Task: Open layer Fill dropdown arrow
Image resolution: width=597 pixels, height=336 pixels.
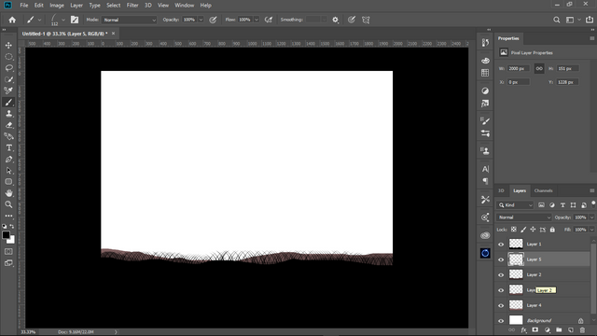Action: tap(592, 230)
